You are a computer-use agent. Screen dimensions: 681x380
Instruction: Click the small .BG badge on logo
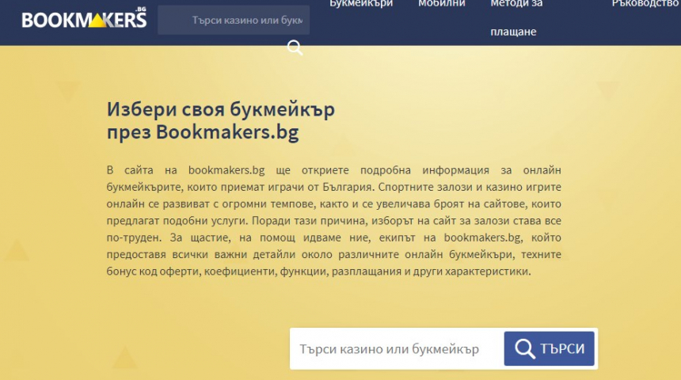pos(140,9)
